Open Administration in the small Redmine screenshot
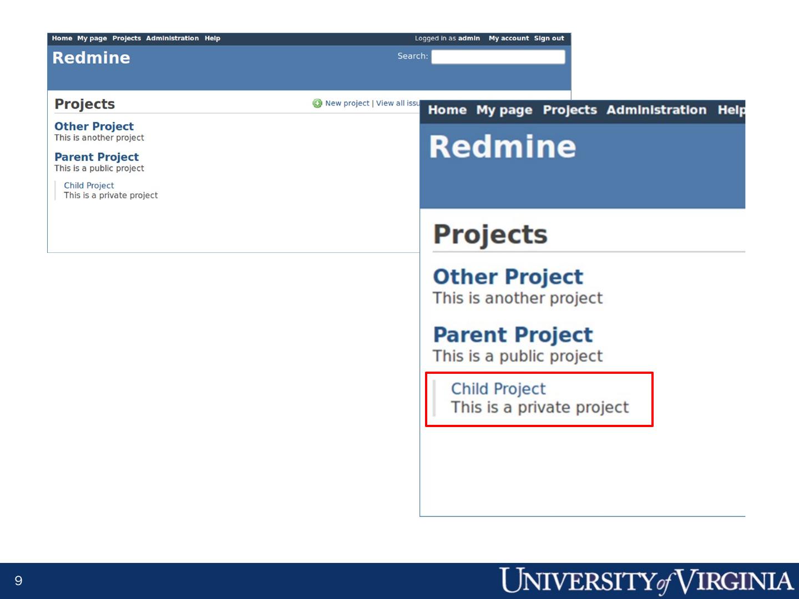Image resolution: width=799 pixels, height=599 pixels. 173,38
